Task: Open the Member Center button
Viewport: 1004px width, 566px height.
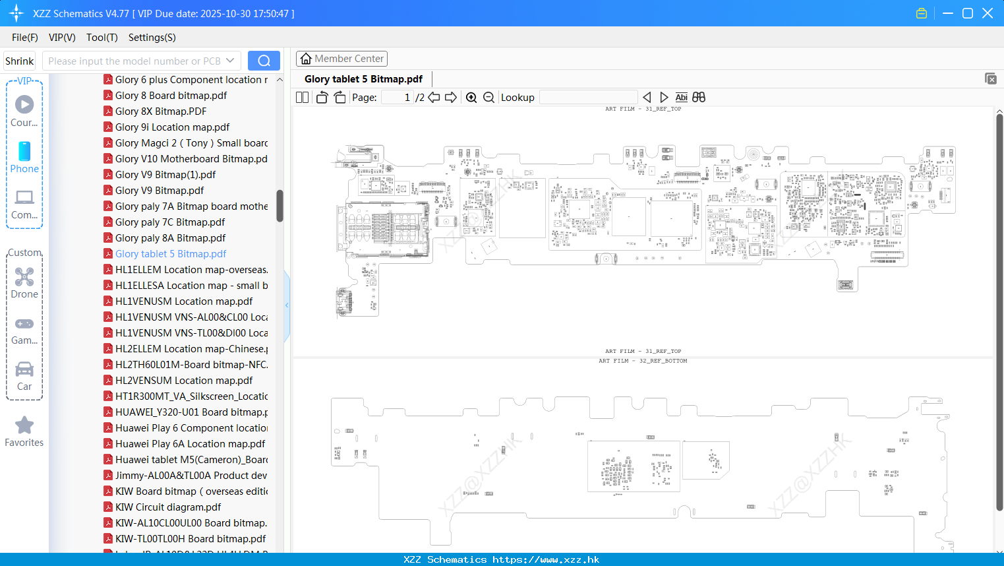Action: (x=341, y=59)
